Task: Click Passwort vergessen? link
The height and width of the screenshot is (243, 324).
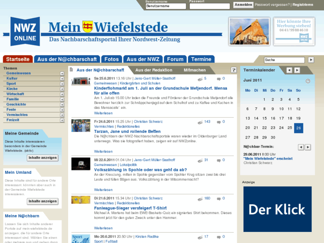Action: click(272, 4)
